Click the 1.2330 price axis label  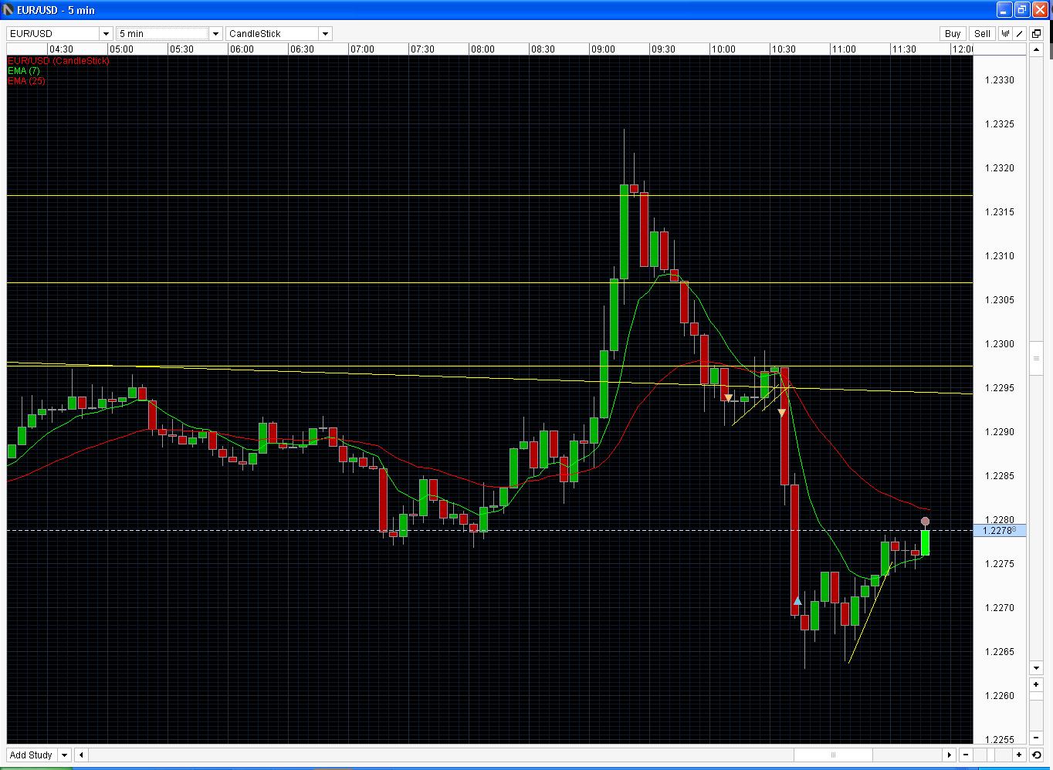(1000, 80)
